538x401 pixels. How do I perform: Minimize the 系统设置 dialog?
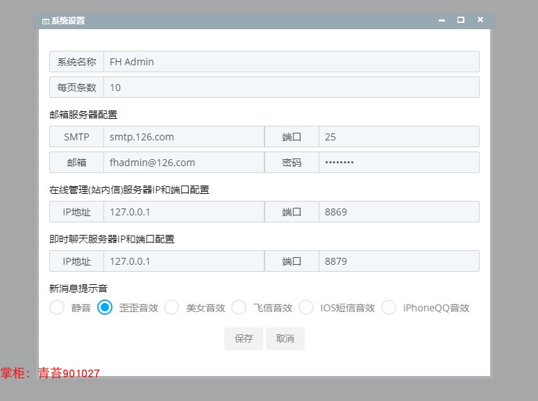pyautogui.click(x=442, y=21)
